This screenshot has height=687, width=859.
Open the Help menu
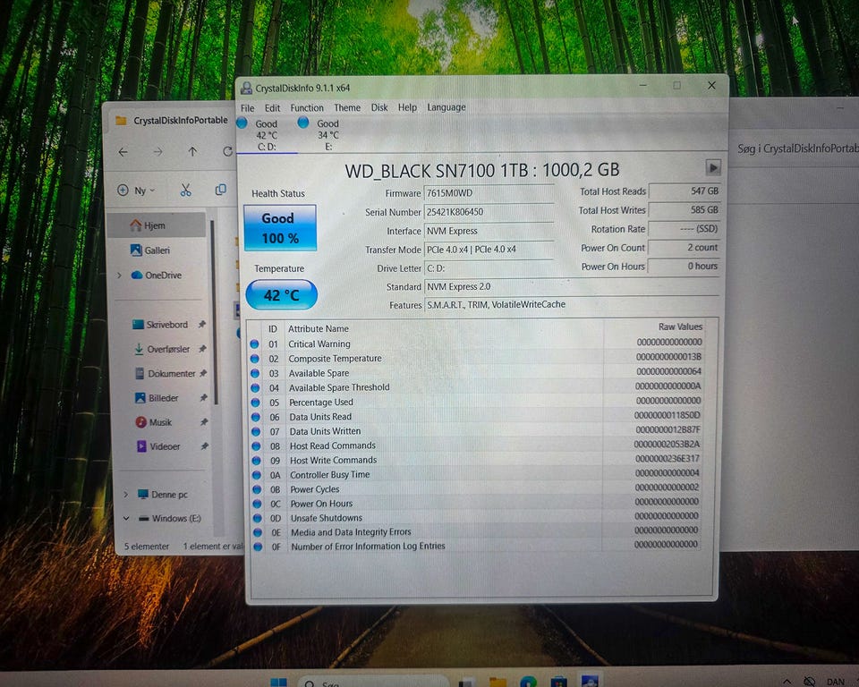tap(407, 107)
